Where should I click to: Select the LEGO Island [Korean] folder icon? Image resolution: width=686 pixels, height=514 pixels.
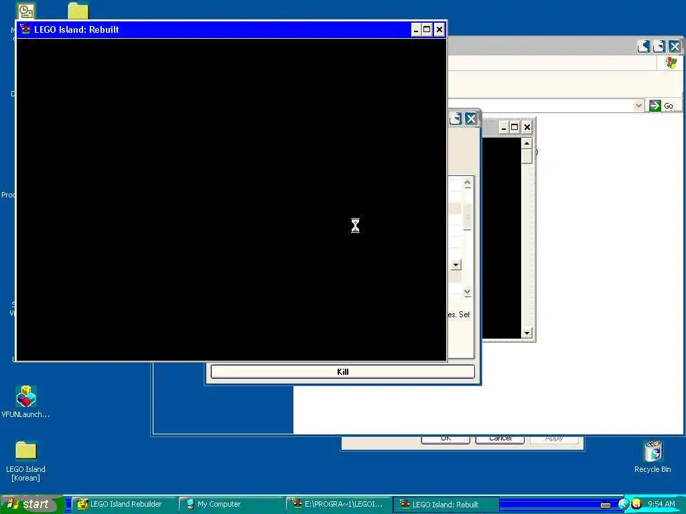[26, 450]
